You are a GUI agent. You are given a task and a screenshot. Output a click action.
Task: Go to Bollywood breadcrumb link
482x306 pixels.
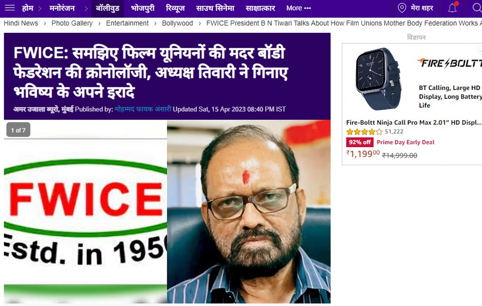tap(177, 23)
